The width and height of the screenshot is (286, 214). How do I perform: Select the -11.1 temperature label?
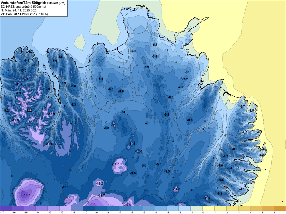[x=25, y=79]
